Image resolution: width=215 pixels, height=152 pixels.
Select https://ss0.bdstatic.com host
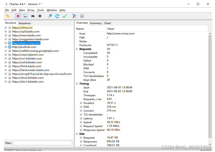27,62
